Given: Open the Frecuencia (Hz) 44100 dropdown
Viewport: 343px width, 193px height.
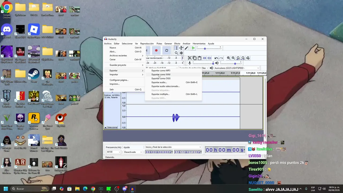Looking at the screenshot, I should point(114,152).
